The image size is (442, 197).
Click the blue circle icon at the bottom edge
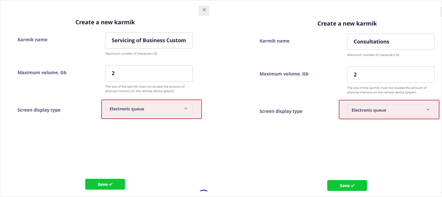[x=204, y=193]
